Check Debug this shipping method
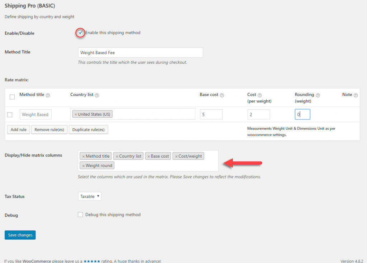The width and height of the screenshot is (367, 263). 80,215
